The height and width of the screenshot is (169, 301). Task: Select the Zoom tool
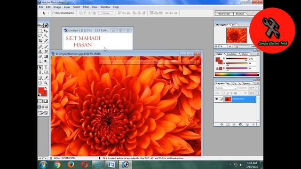pos(46,83)
